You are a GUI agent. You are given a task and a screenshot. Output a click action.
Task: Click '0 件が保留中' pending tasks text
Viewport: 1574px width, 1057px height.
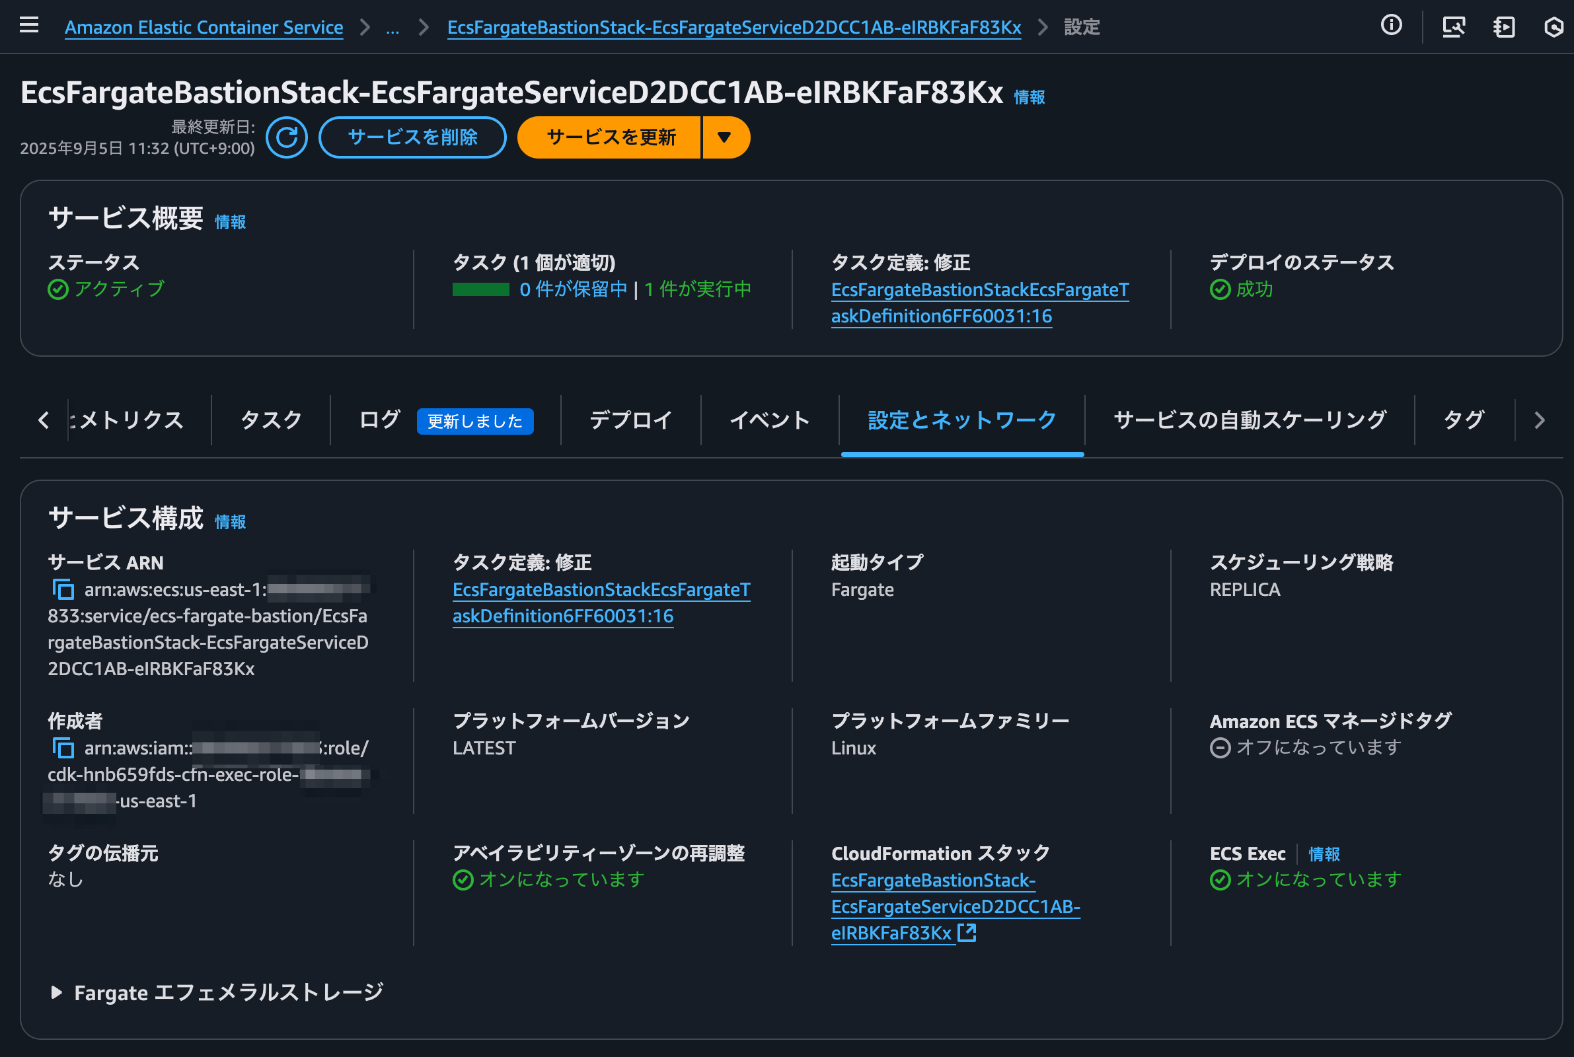[x=574, y=290]
